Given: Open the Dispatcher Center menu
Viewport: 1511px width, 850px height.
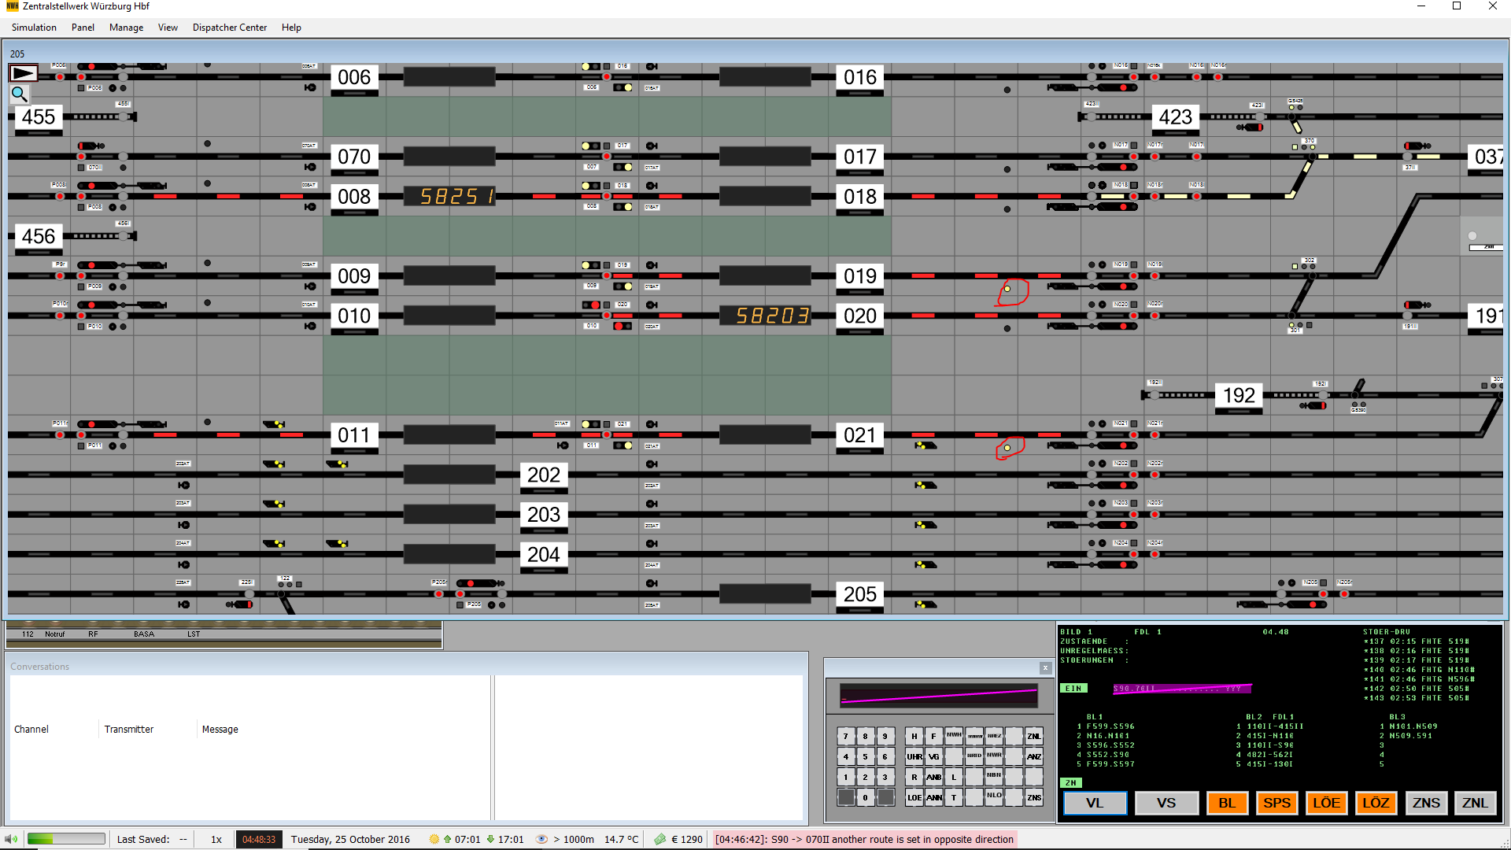Looking at the screenshot, I should click(230, 28).
